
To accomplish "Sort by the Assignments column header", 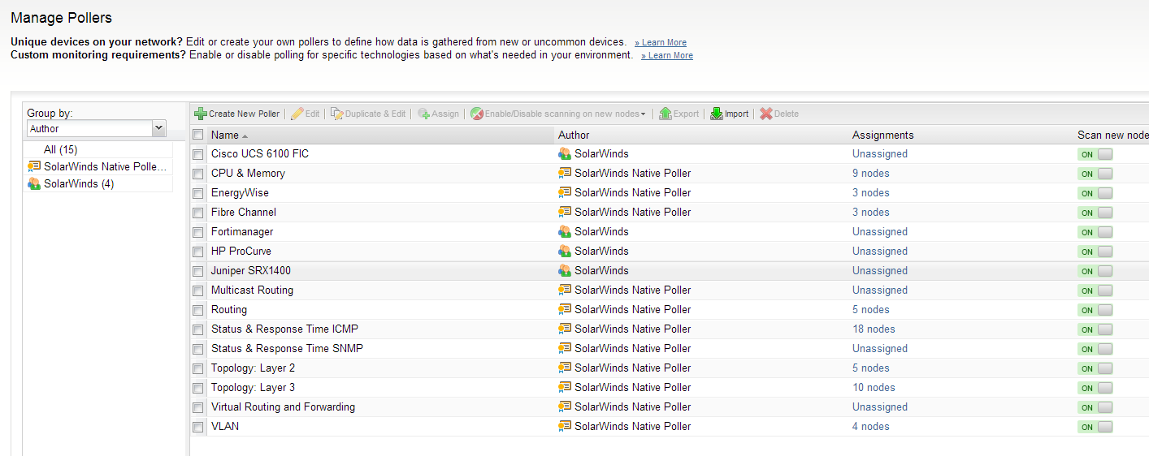I will pos(882,135).
